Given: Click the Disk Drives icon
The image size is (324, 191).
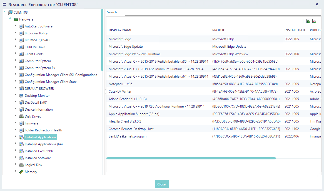Looking at the screenshot, I should (21, 116).
